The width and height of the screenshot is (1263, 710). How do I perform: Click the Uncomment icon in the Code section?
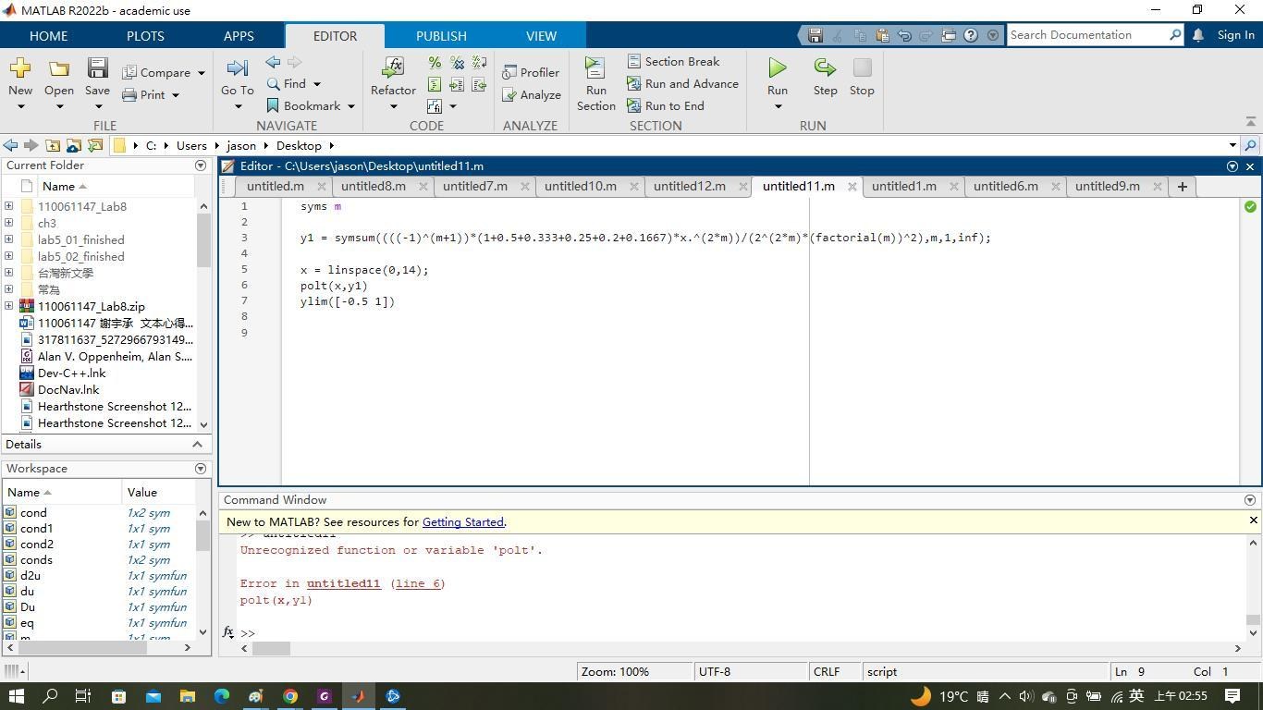[x=457, y=63]
